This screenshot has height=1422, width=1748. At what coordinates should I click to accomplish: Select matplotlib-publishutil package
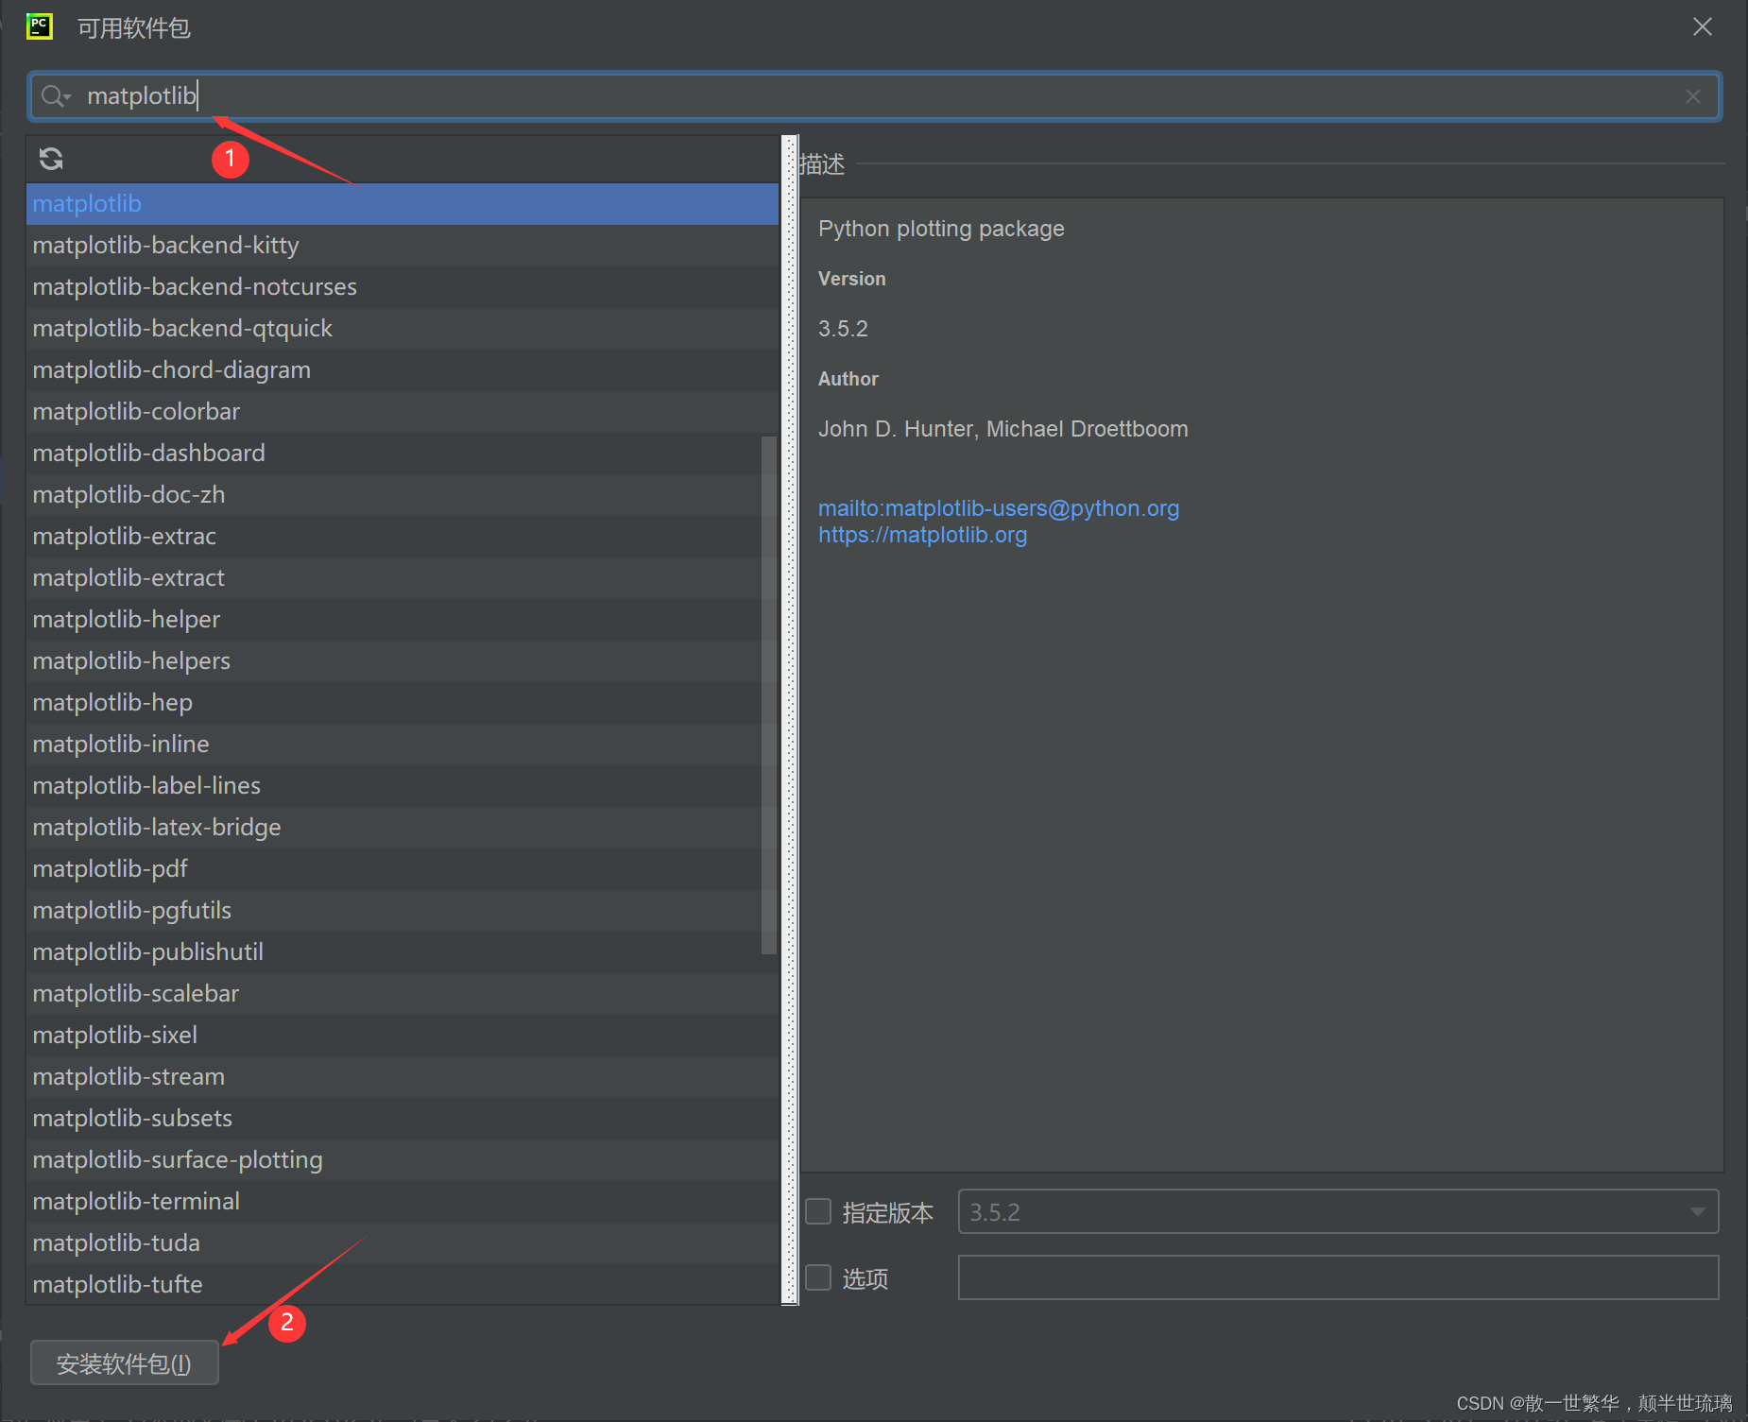pyautogui.click(x=403, y=952)
